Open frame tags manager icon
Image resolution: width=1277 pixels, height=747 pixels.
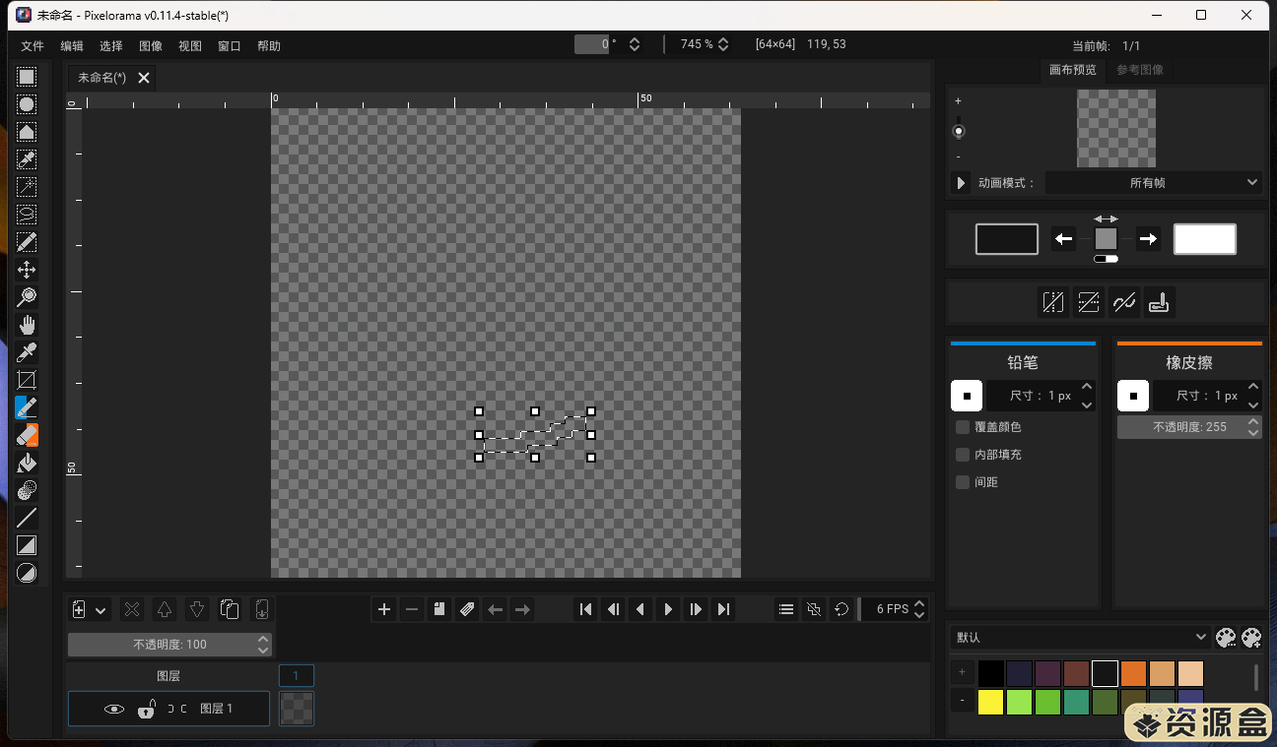[467, 609]
